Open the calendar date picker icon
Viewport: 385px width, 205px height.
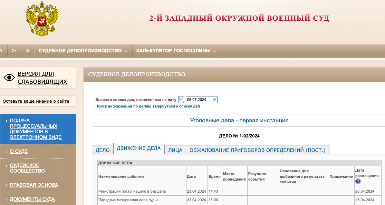point(181,100)
